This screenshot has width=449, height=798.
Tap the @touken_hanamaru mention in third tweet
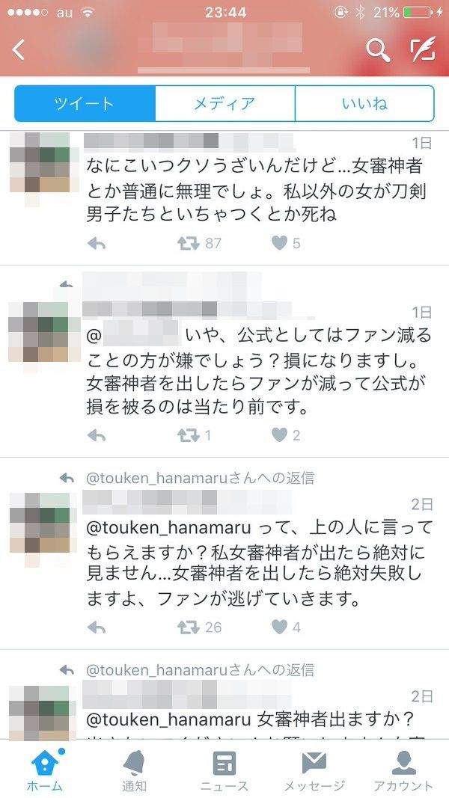tap(169, 528)
